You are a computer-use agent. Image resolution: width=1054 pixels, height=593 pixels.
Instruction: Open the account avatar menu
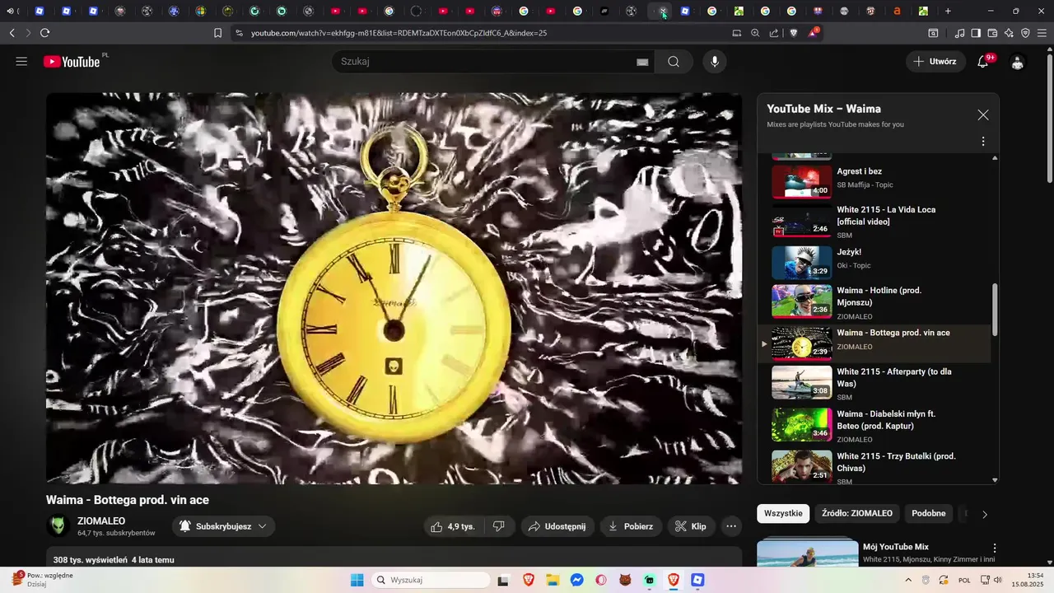(1018, 62)
